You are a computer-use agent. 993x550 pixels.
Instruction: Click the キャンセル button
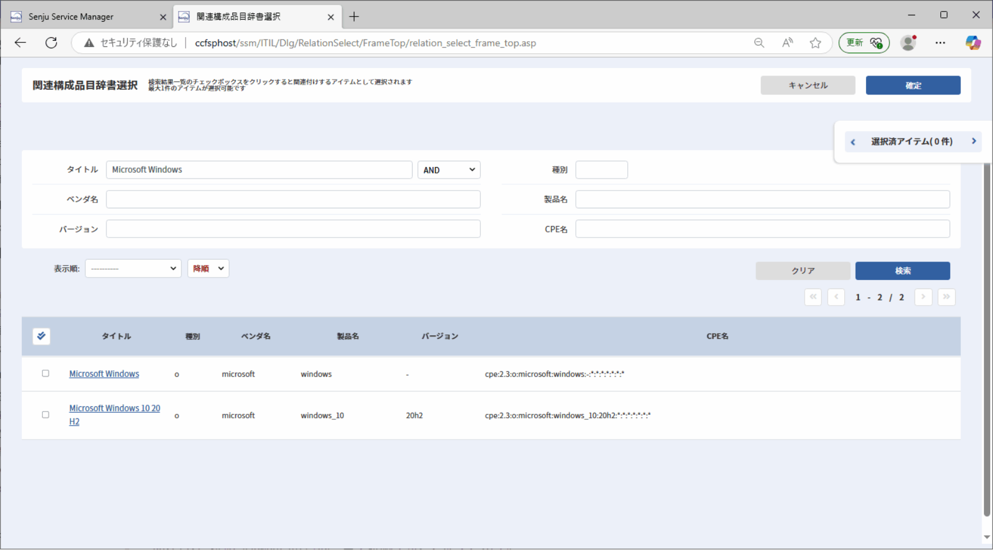(808, 85)
